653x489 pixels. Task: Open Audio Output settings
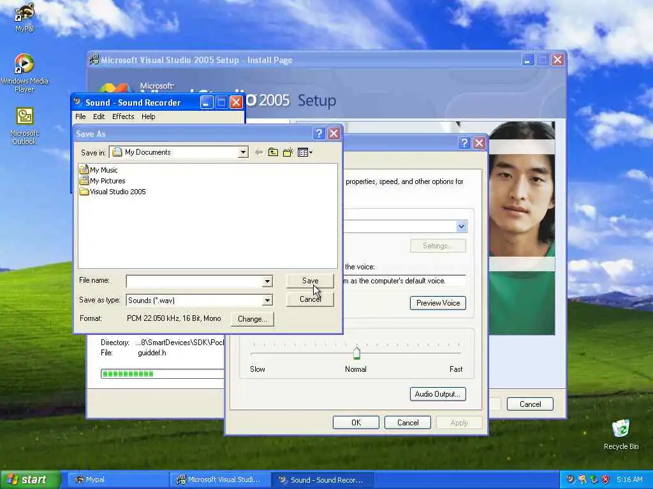click(438, 394)
